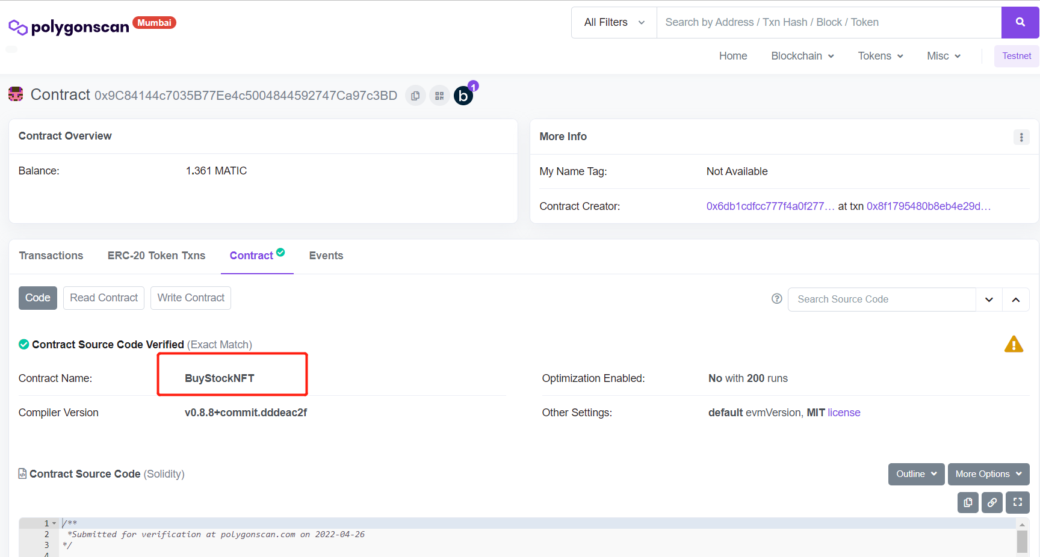
Task: Switch to the Transactions tab
Action: [51, 256]
